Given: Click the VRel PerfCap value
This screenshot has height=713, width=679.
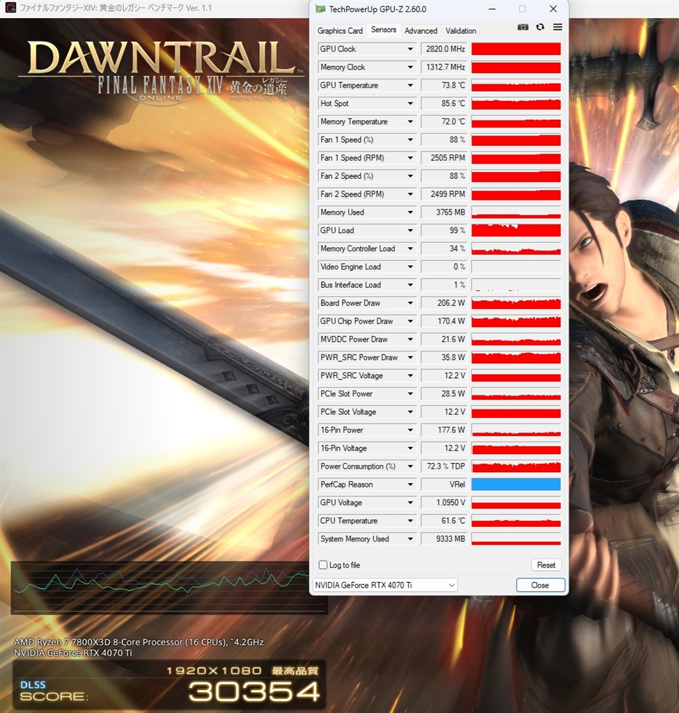Looking at the screenshot, I should (444, 485).
